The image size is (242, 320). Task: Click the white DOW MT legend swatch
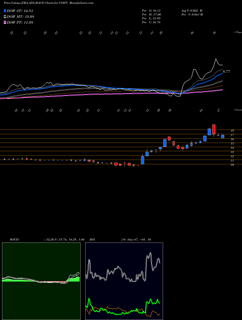point(5,17)
